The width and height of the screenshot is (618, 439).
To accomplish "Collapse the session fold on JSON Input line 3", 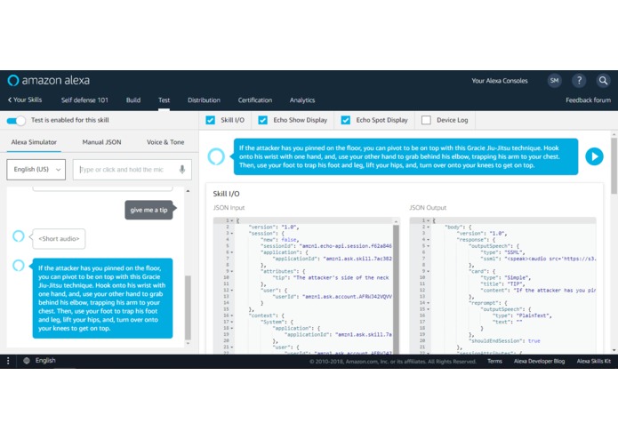I will click(x=232, y=234).
